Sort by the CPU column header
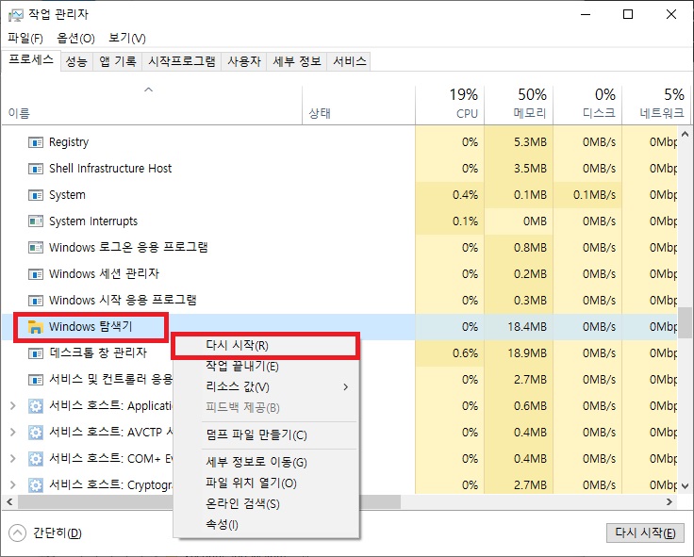Image resolution: width=694 pixels, height=557 pixels. 450,106
